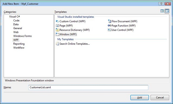Screen dimensions: 173x104
Task: Choose the Flow Document (WPF) icon
Action: pos(109,21)
